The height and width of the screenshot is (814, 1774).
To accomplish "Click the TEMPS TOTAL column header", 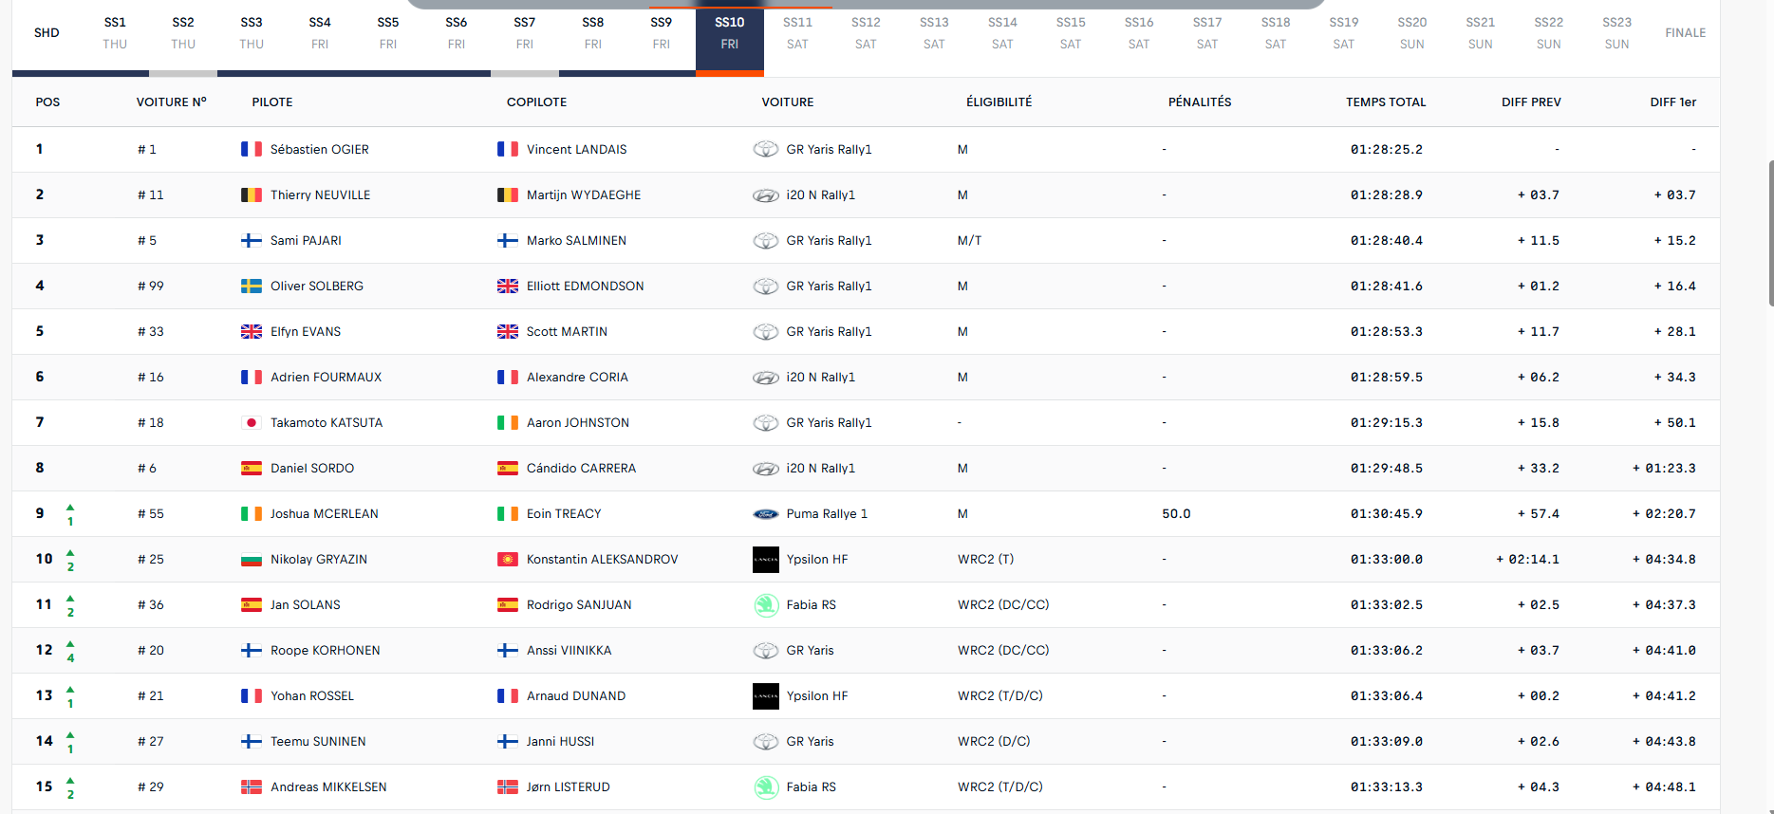I will click(x=1386, y=102).
